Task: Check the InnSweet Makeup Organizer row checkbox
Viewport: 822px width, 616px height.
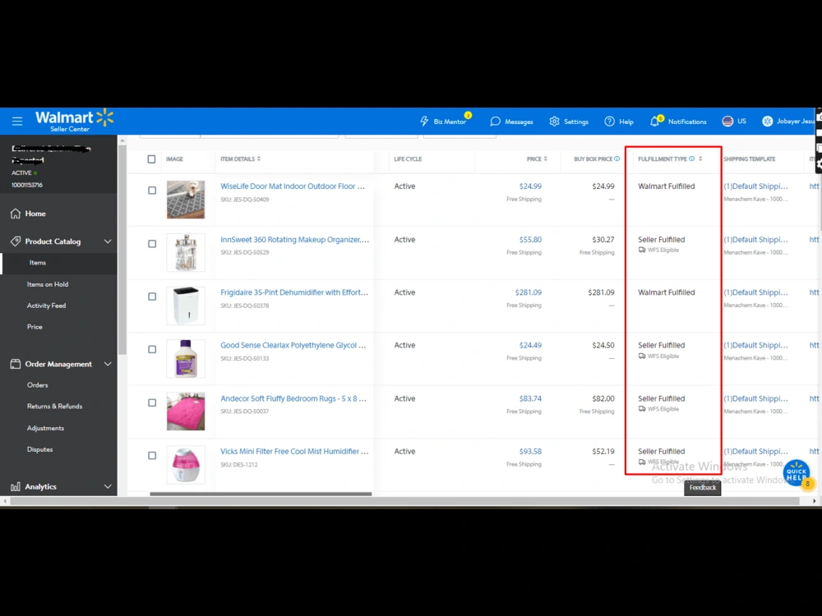Action: click(152, 244)
